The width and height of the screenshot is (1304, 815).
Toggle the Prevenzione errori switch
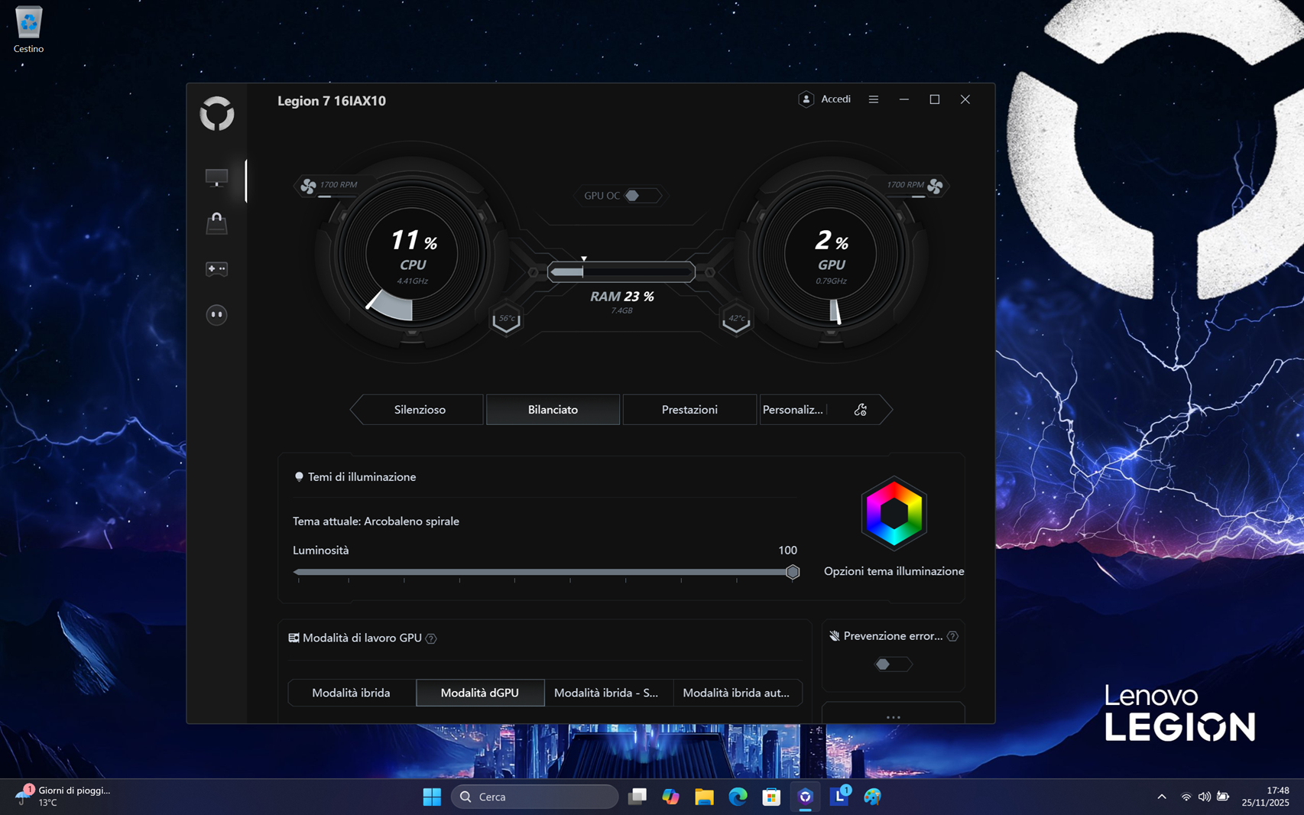891,664
